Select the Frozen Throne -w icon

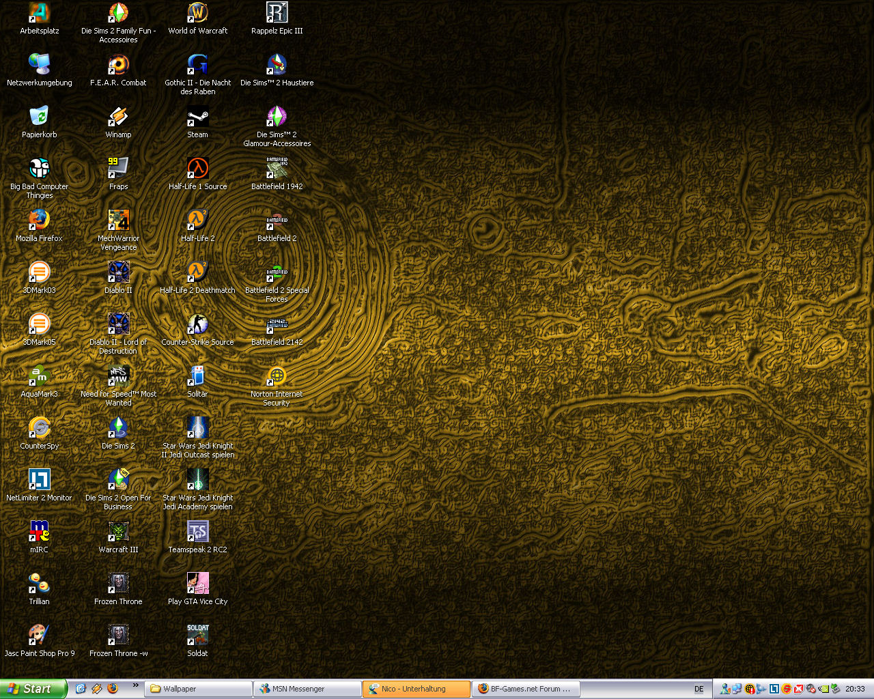pyautogui.click(x=119, y=641)
